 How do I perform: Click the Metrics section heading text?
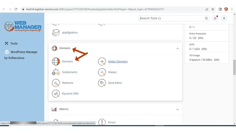pos(64,109)
